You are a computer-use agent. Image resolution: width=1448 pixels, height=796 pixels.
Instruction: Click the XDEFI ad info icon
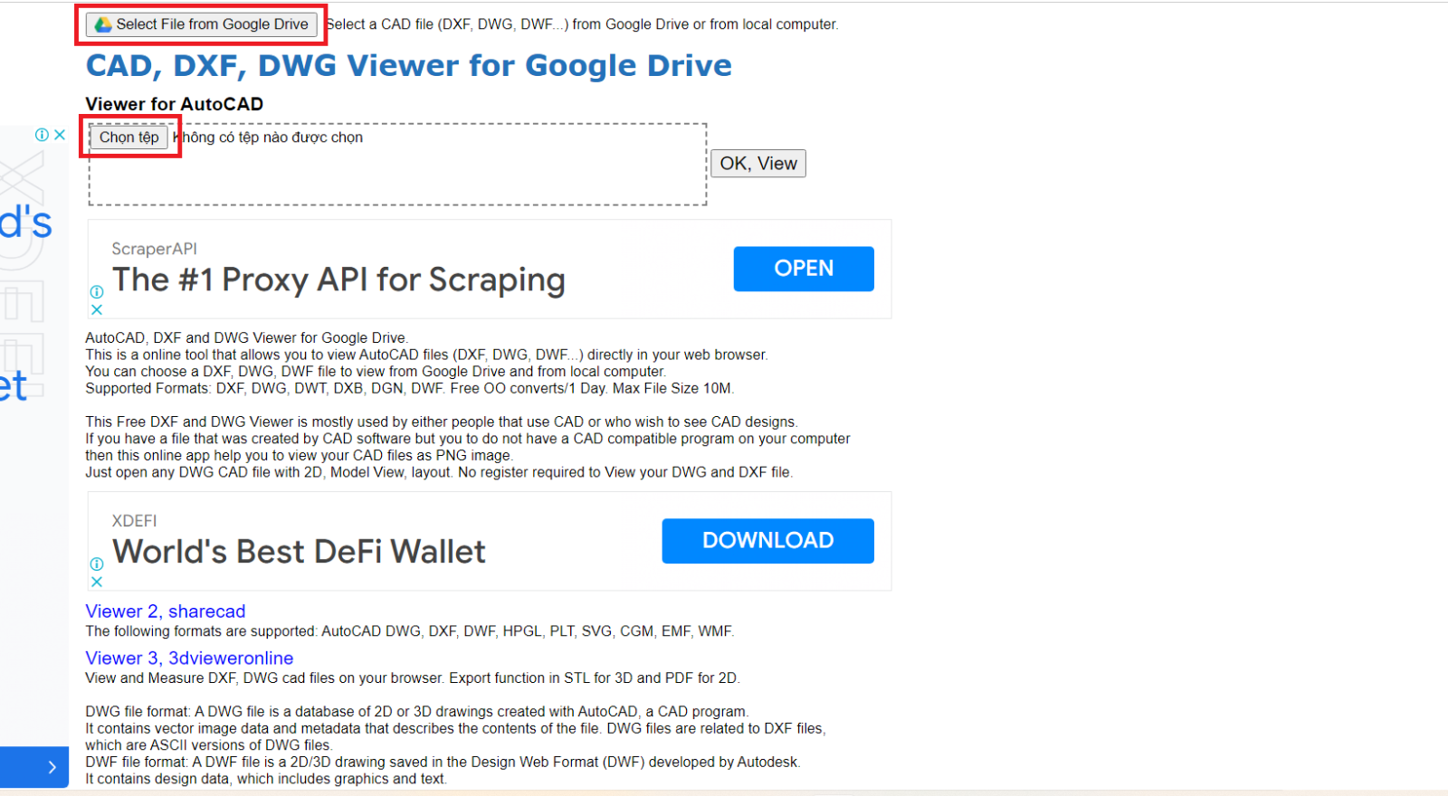[97, 564]
